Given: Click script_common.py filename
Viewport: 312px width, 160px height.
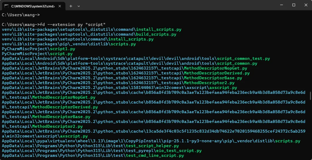Looking at the screenshot, I should point(237,64).
